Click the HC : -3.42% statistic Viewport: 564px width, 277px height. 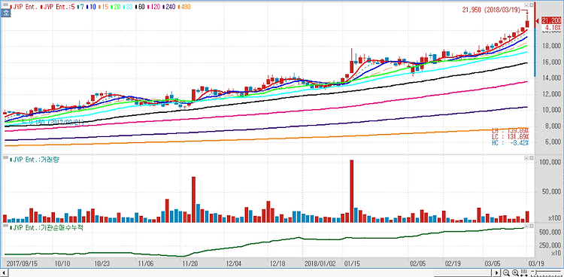[511, 143]
